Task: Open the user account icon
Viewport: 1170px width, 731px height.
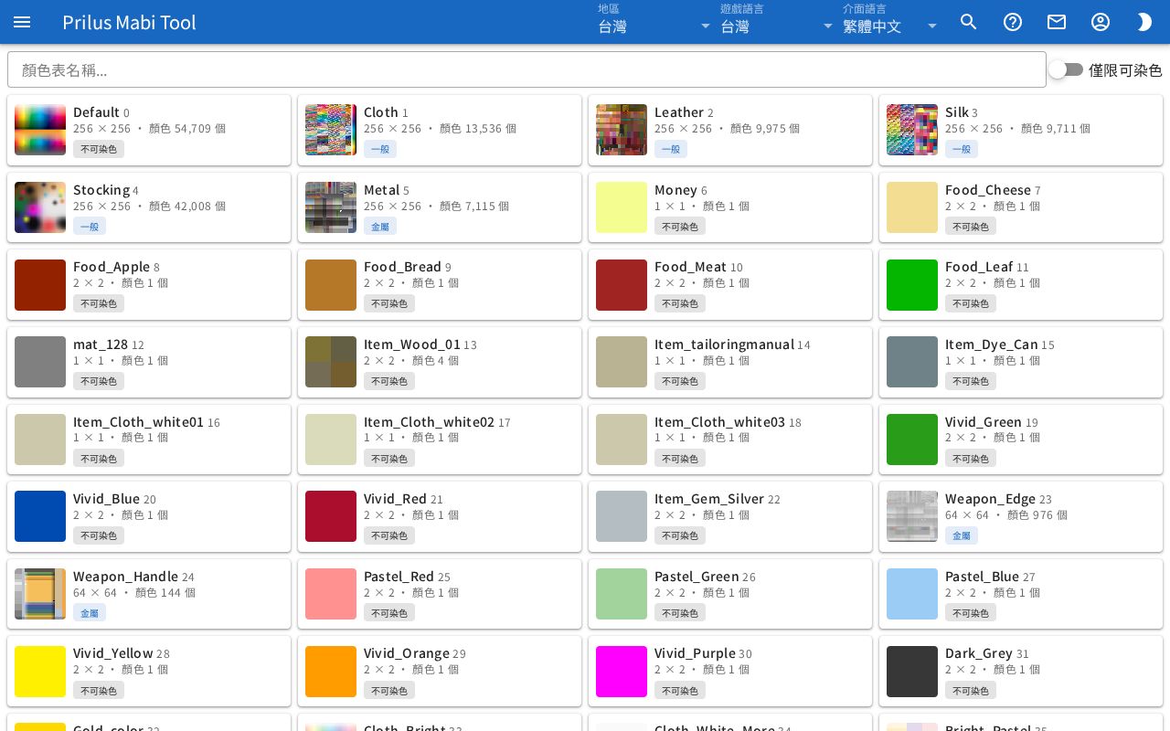Action: [x=1101, y=22]
